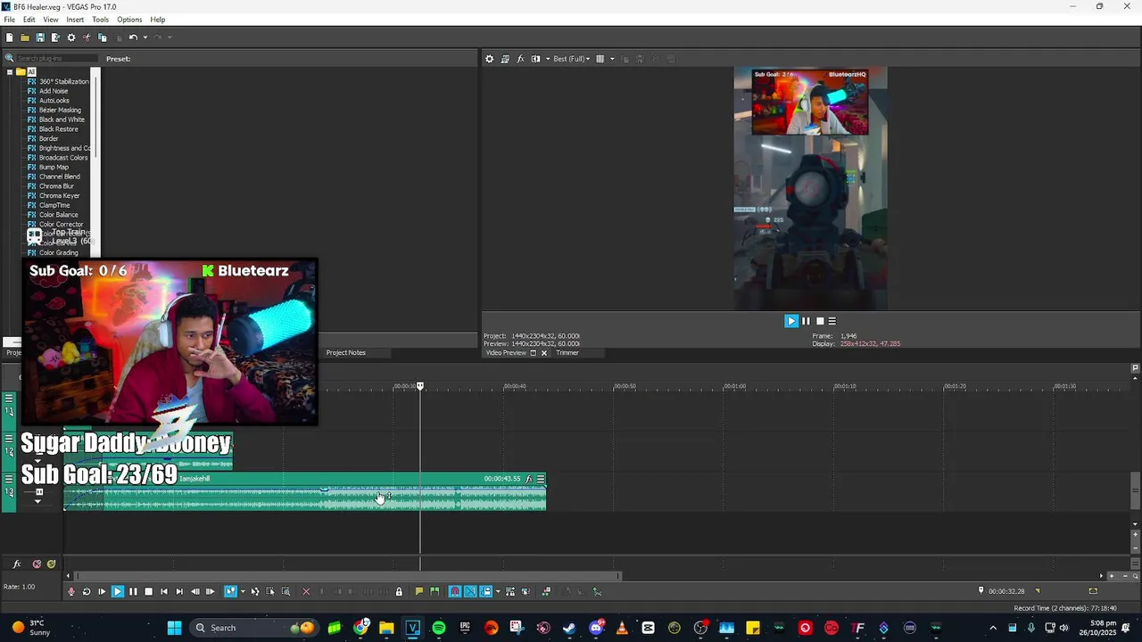Toggle Automatic Crossfades

tap(470, 591)
